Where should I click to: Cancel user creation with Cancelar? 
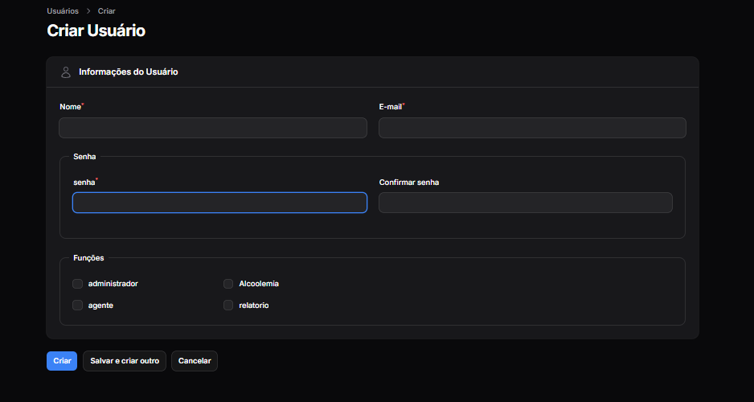click(195, 361)
